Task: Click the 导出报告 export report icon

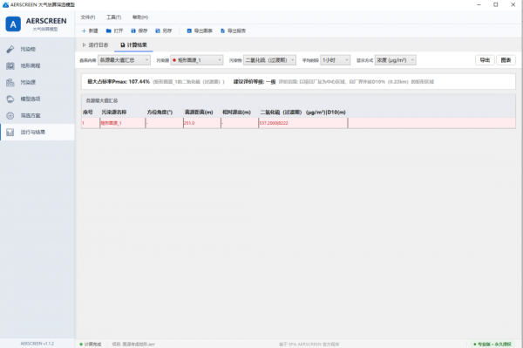Action: [x=223, y=31]
